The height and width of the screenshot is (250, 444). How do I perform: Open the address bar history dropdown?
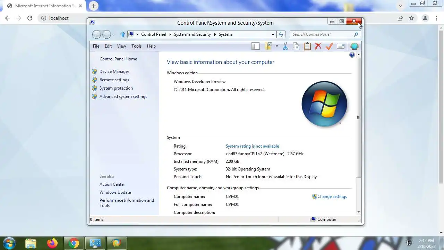tap(273, 34)
